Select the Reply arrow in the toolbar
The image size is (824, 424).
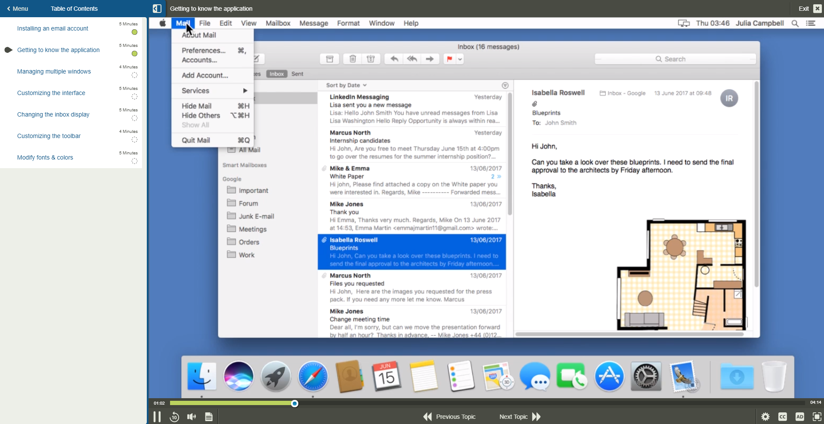[393, 59]
